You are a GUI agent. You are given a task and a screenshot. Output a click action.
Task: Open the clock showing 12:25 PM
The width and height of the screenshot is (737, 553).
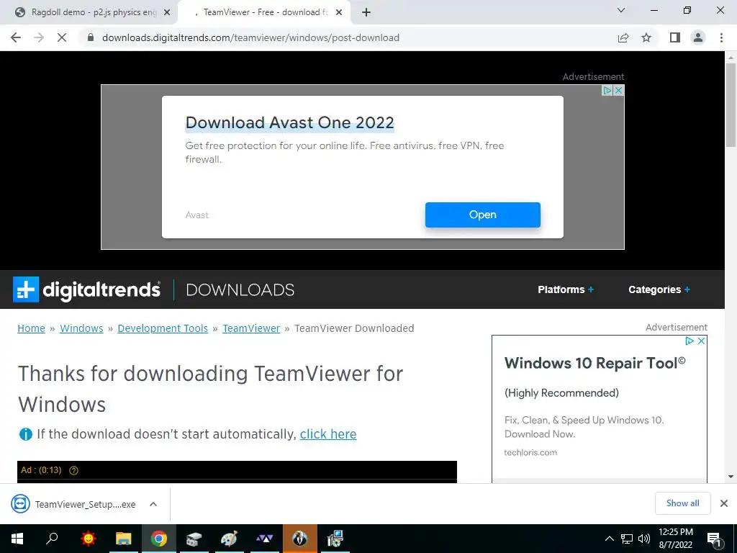pyautogui.click(x=675, y=539)
